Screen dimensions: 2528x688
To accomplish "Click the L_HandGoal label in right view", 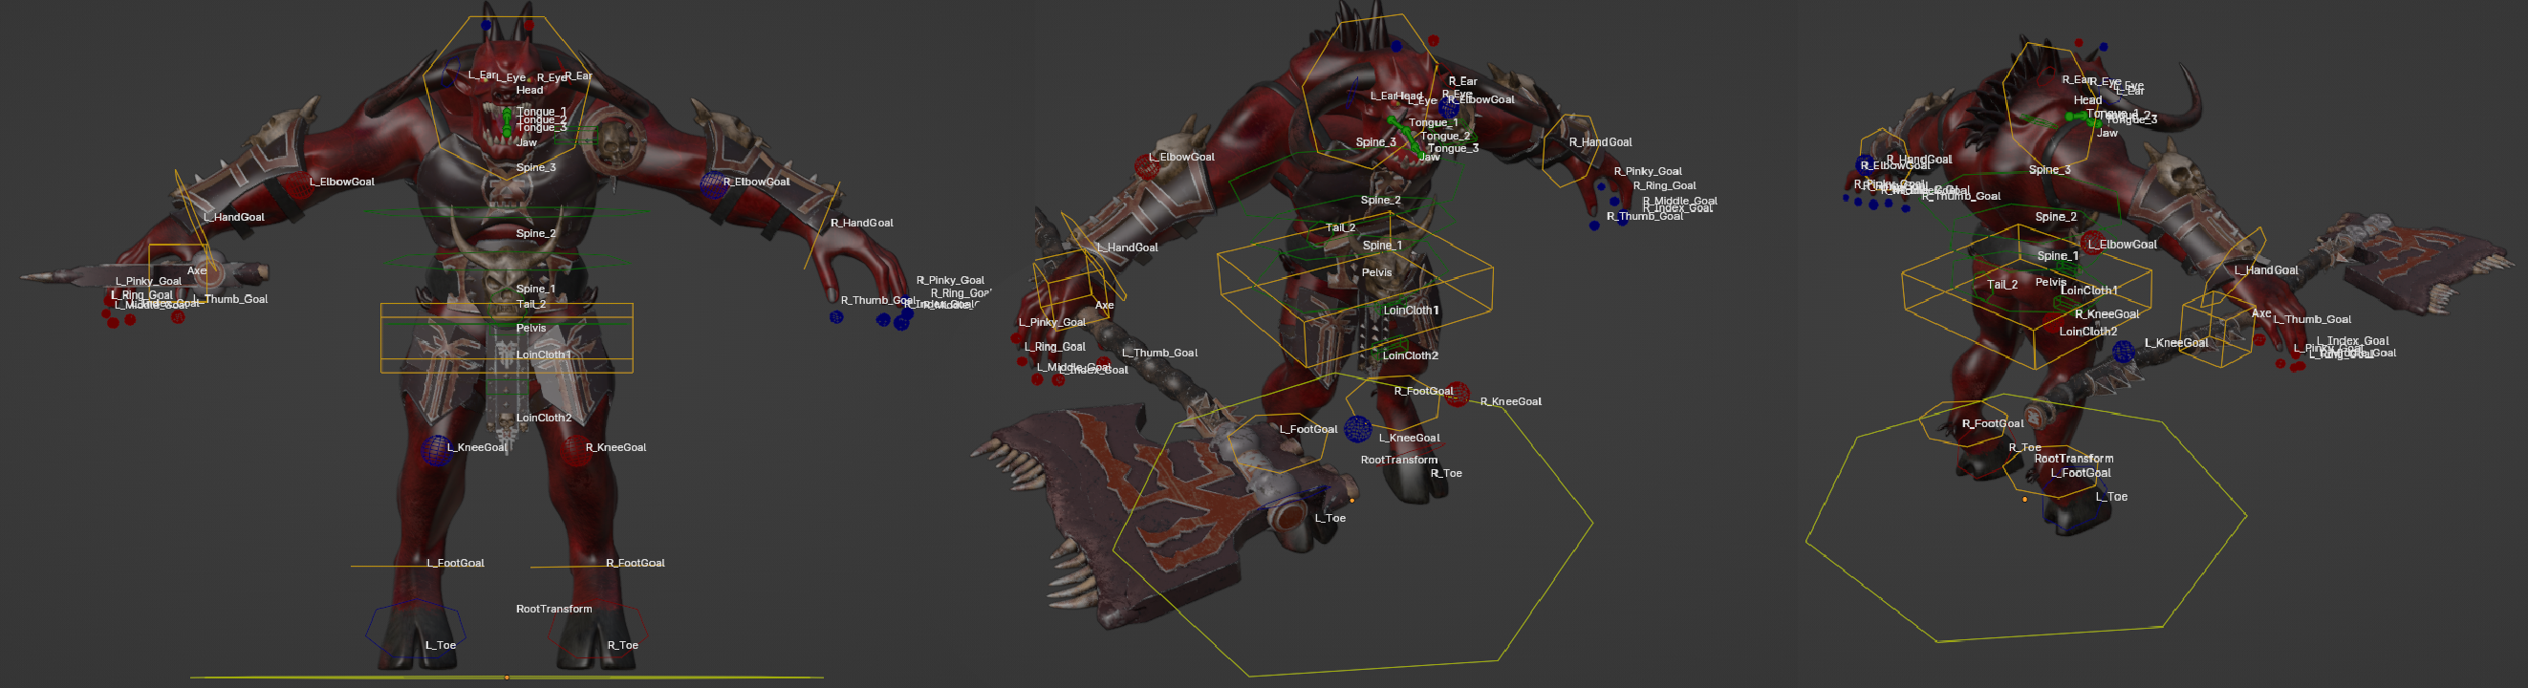I will point(2266,270).
